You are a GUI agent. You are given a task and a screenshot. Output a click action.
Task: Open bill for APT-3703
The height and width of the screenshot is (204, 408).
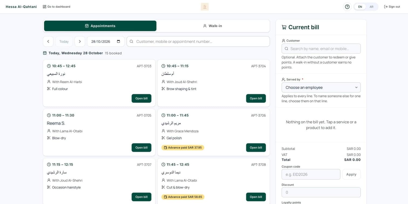pyautogui.click(x=141, y=98)
